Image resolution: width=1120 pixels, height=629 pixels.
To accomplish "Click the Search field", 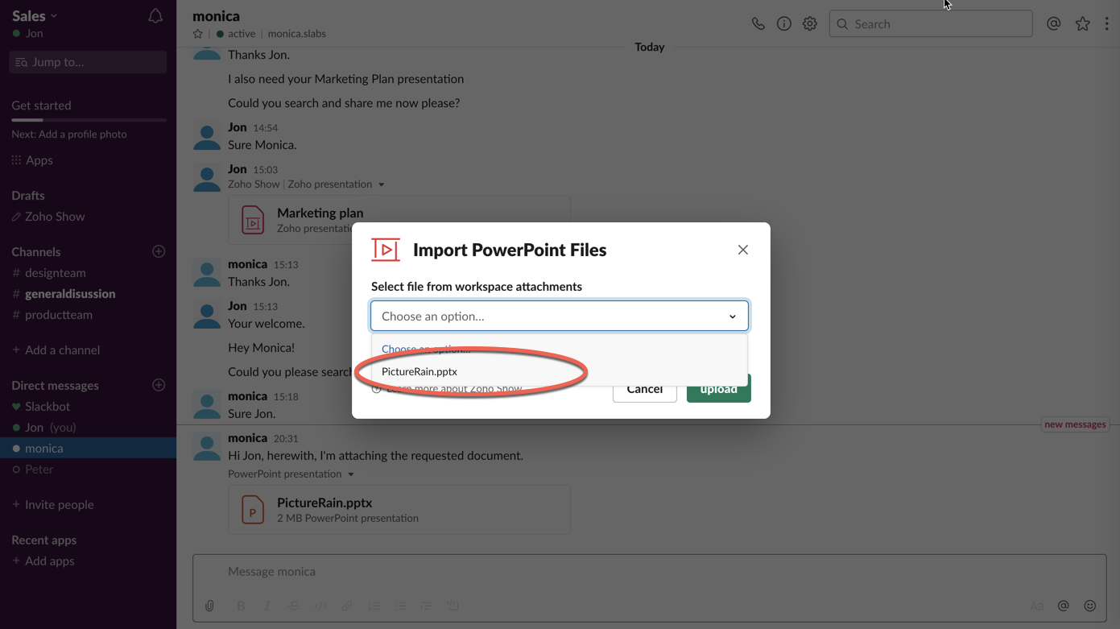I will click(931, 24).
